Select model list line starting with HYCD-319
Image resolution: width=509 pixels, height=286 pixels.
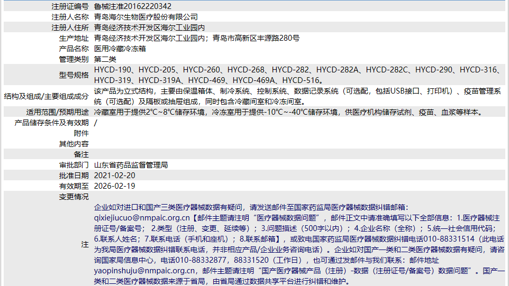(x=208, y=80)
